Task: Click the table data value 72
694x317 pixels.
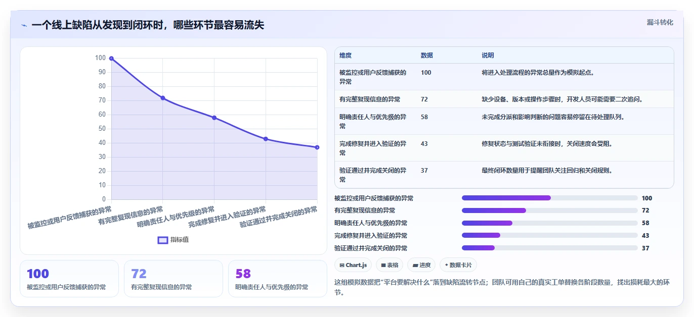Action: 424,99
